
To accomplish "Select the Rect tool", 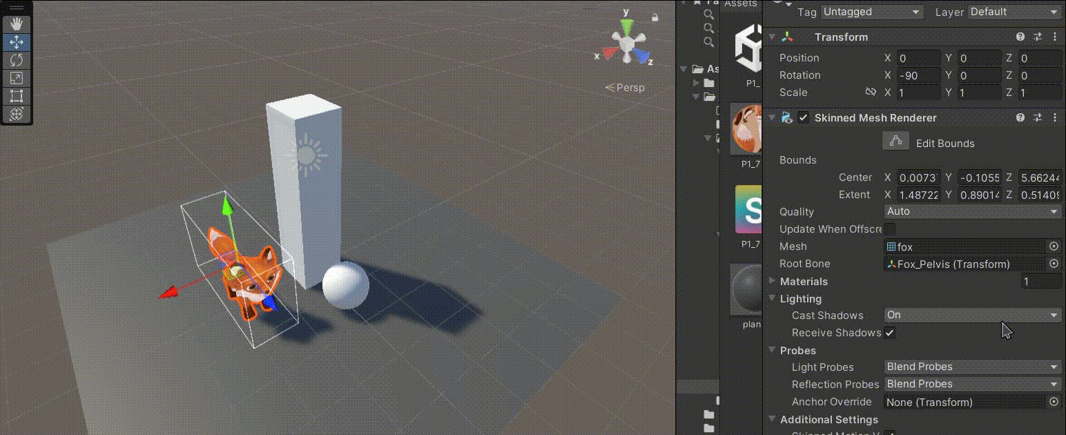I will click(x=17, y=95).
